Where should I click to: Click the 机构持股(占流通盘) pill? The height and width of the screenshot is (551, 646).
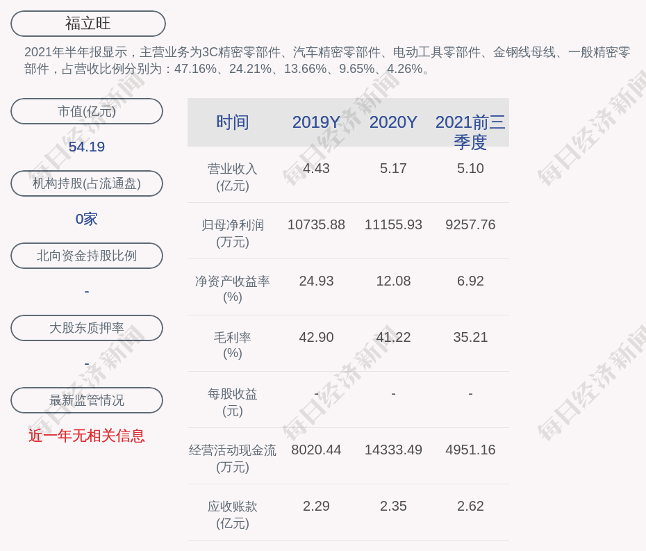pos(87,183)
